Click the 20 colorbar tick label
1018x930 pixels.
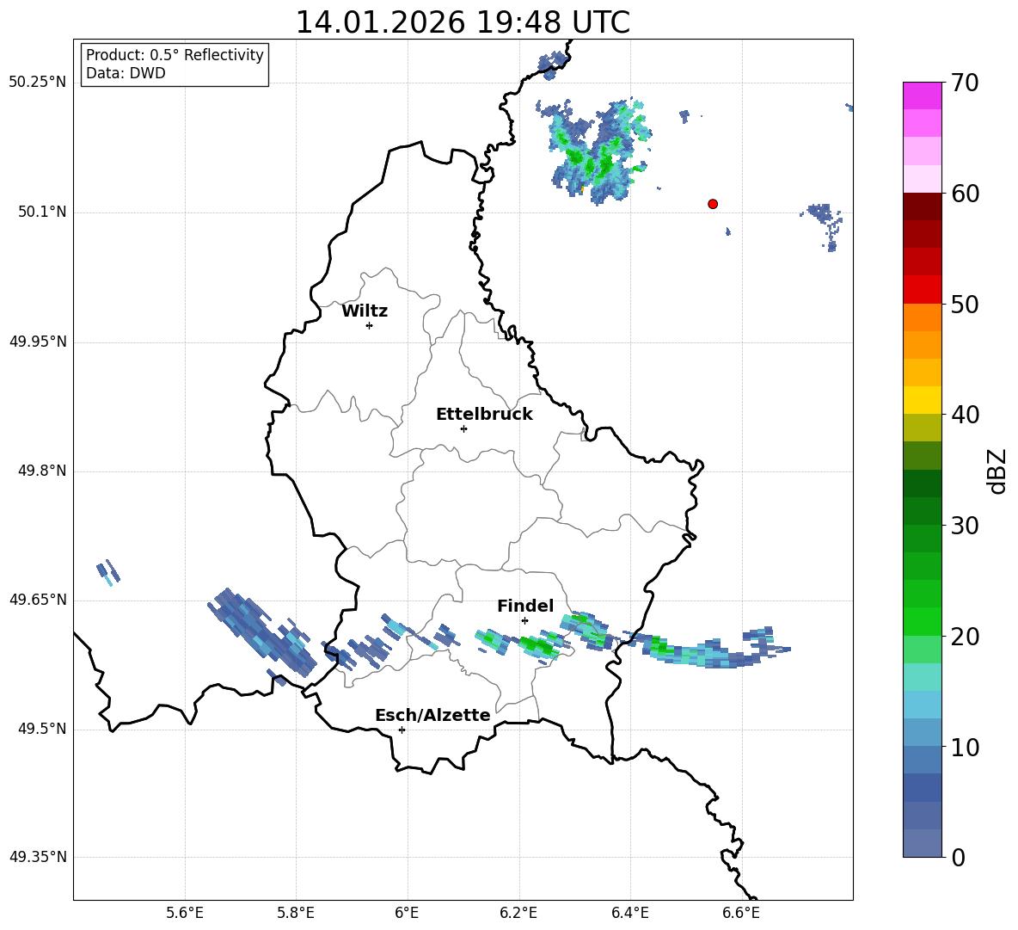tap(965, 637)
